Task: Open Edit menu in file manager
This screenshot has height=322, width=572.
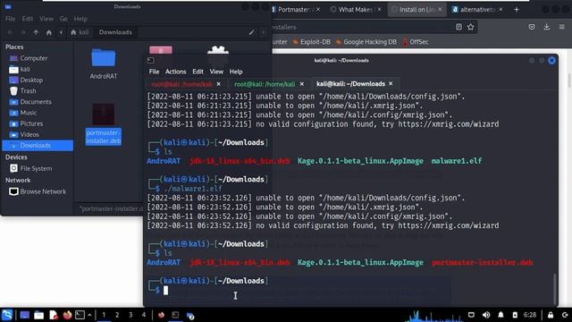Action: (x=28, y=19)
